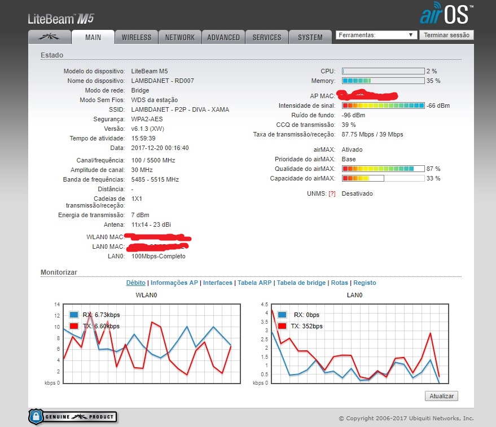Click the WLAN0 throughput graph
The width and height of the screenshot is (496, 427).
152,344
